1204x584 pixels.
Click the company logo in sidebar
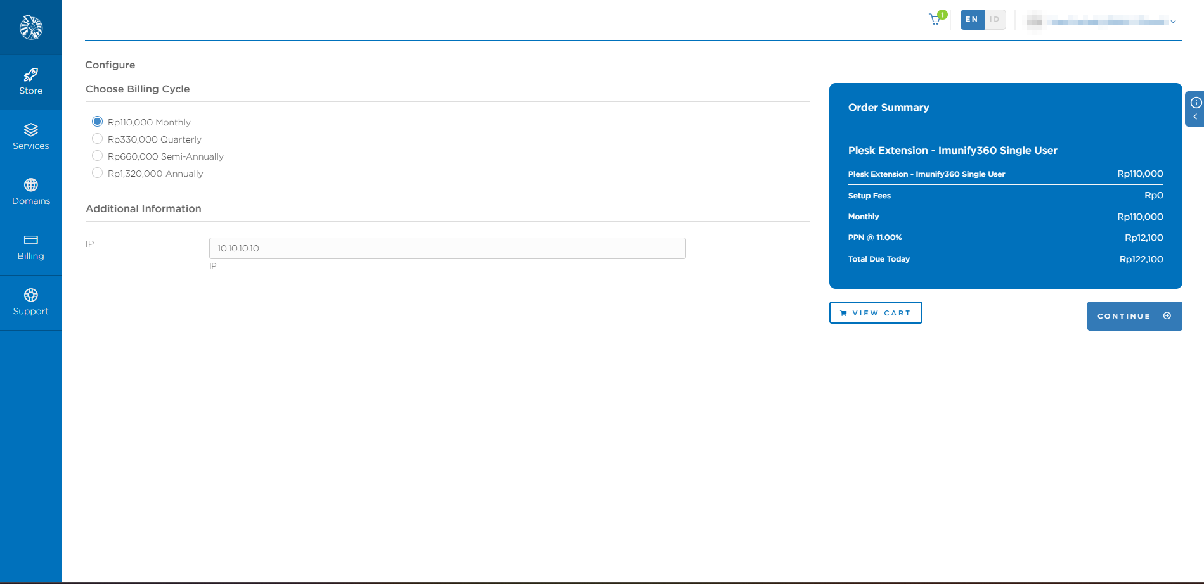click(x=30, y=27)
